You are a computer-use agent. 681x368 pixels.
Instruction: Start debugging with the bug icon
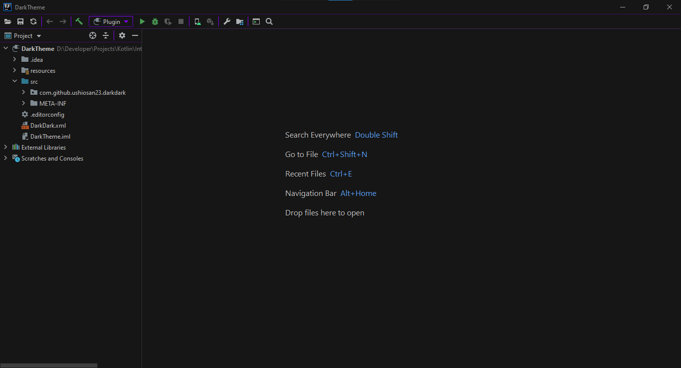(x=155, y=21)
